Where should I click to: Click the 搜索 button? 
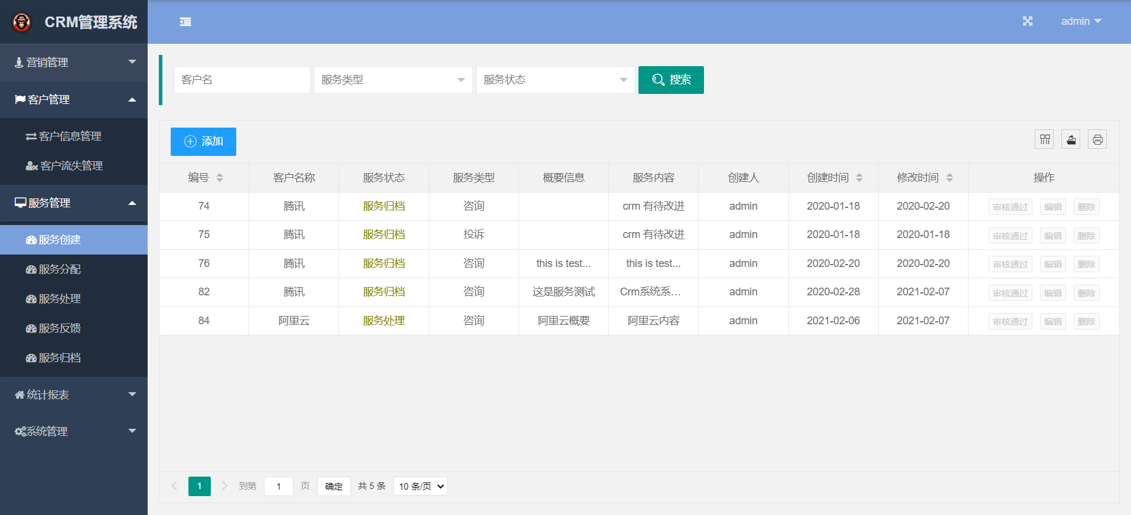[671, 80]
